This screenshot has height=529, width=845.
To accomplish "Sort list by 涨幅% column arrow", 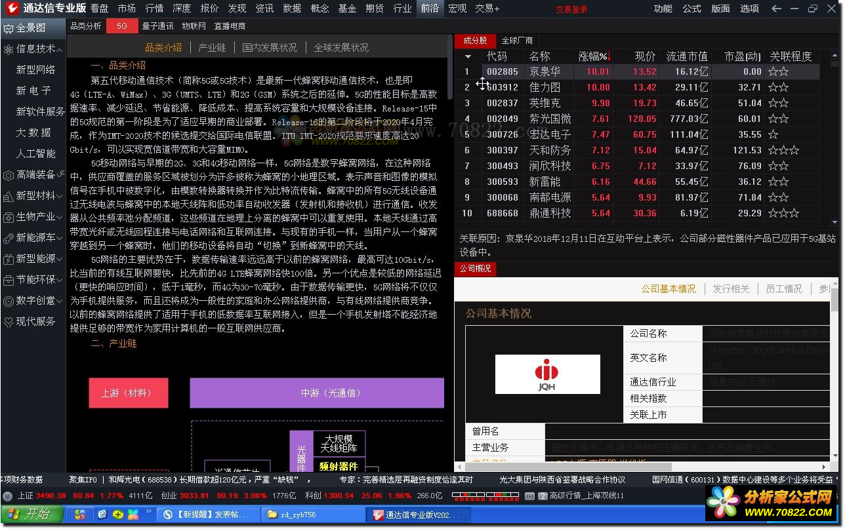I will click(x=610, y=56).
